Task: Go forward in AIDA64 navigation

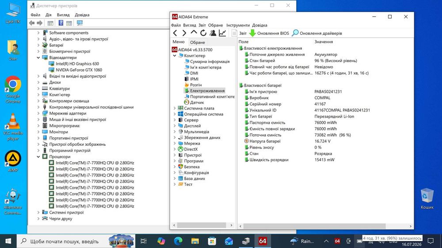Action: coord(184,33)
